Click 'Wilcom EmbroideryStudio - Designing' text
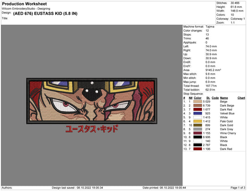 point(26,9)
